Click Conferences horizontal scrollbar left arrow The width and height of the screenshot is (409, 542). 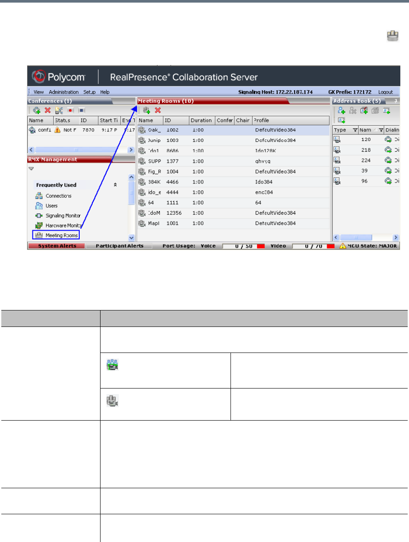[x=31, y=150]
